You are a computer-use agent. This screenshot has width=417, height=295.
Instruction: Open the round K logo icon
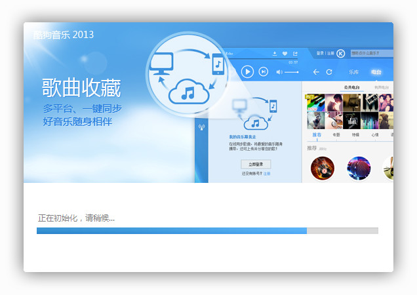(341, 54)
